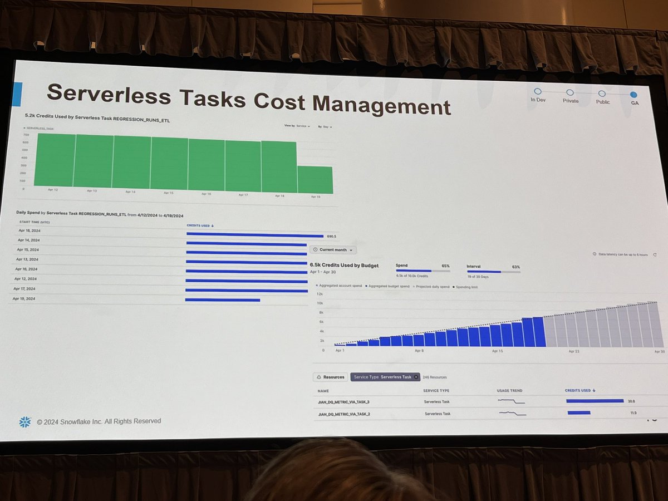Click the Apr 15 green bar
Viewport: 668px width, 501px height.
pos(169,164)
